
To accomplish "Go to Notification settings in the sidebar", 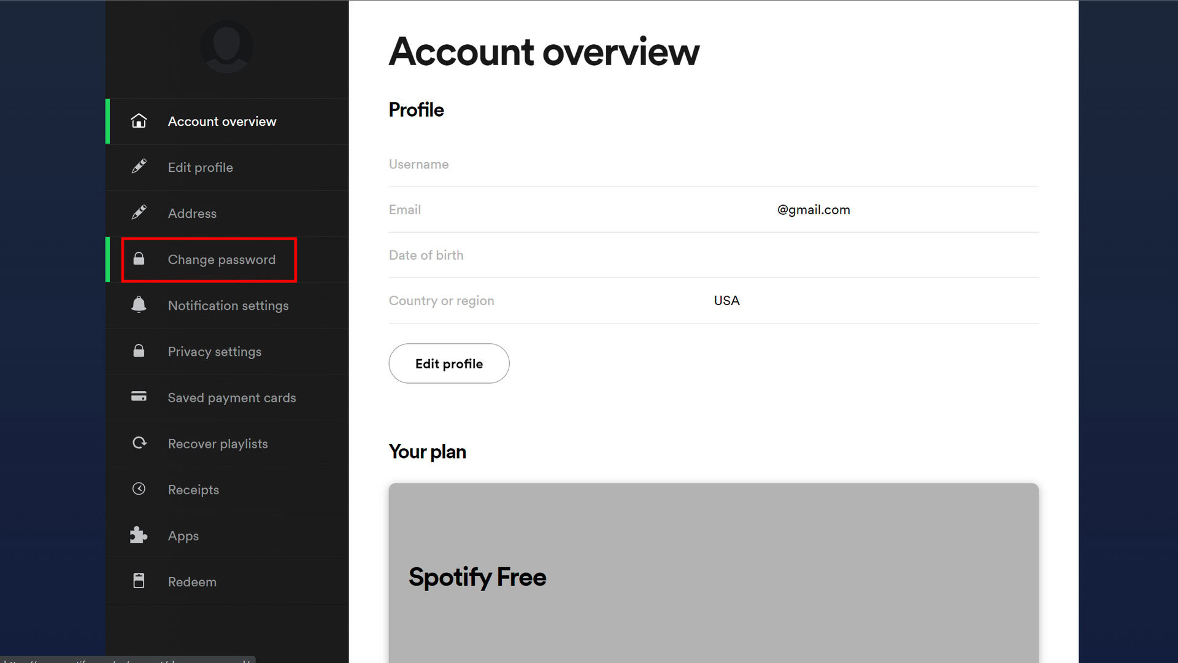I will click(x=228, y=306).
